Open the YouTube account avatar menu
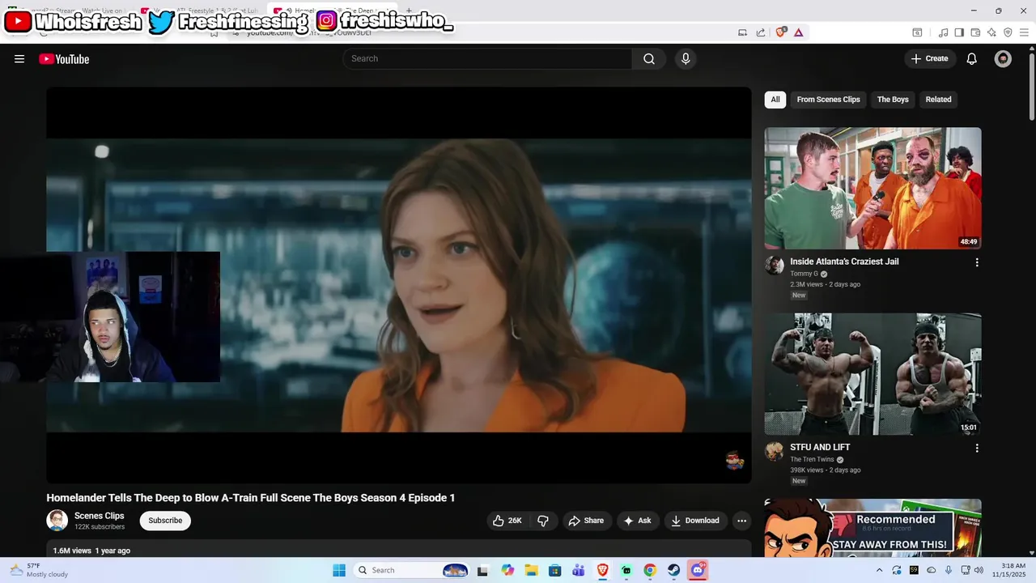This screenshot has width=1036, height=583. click(x=1003, y=58)
